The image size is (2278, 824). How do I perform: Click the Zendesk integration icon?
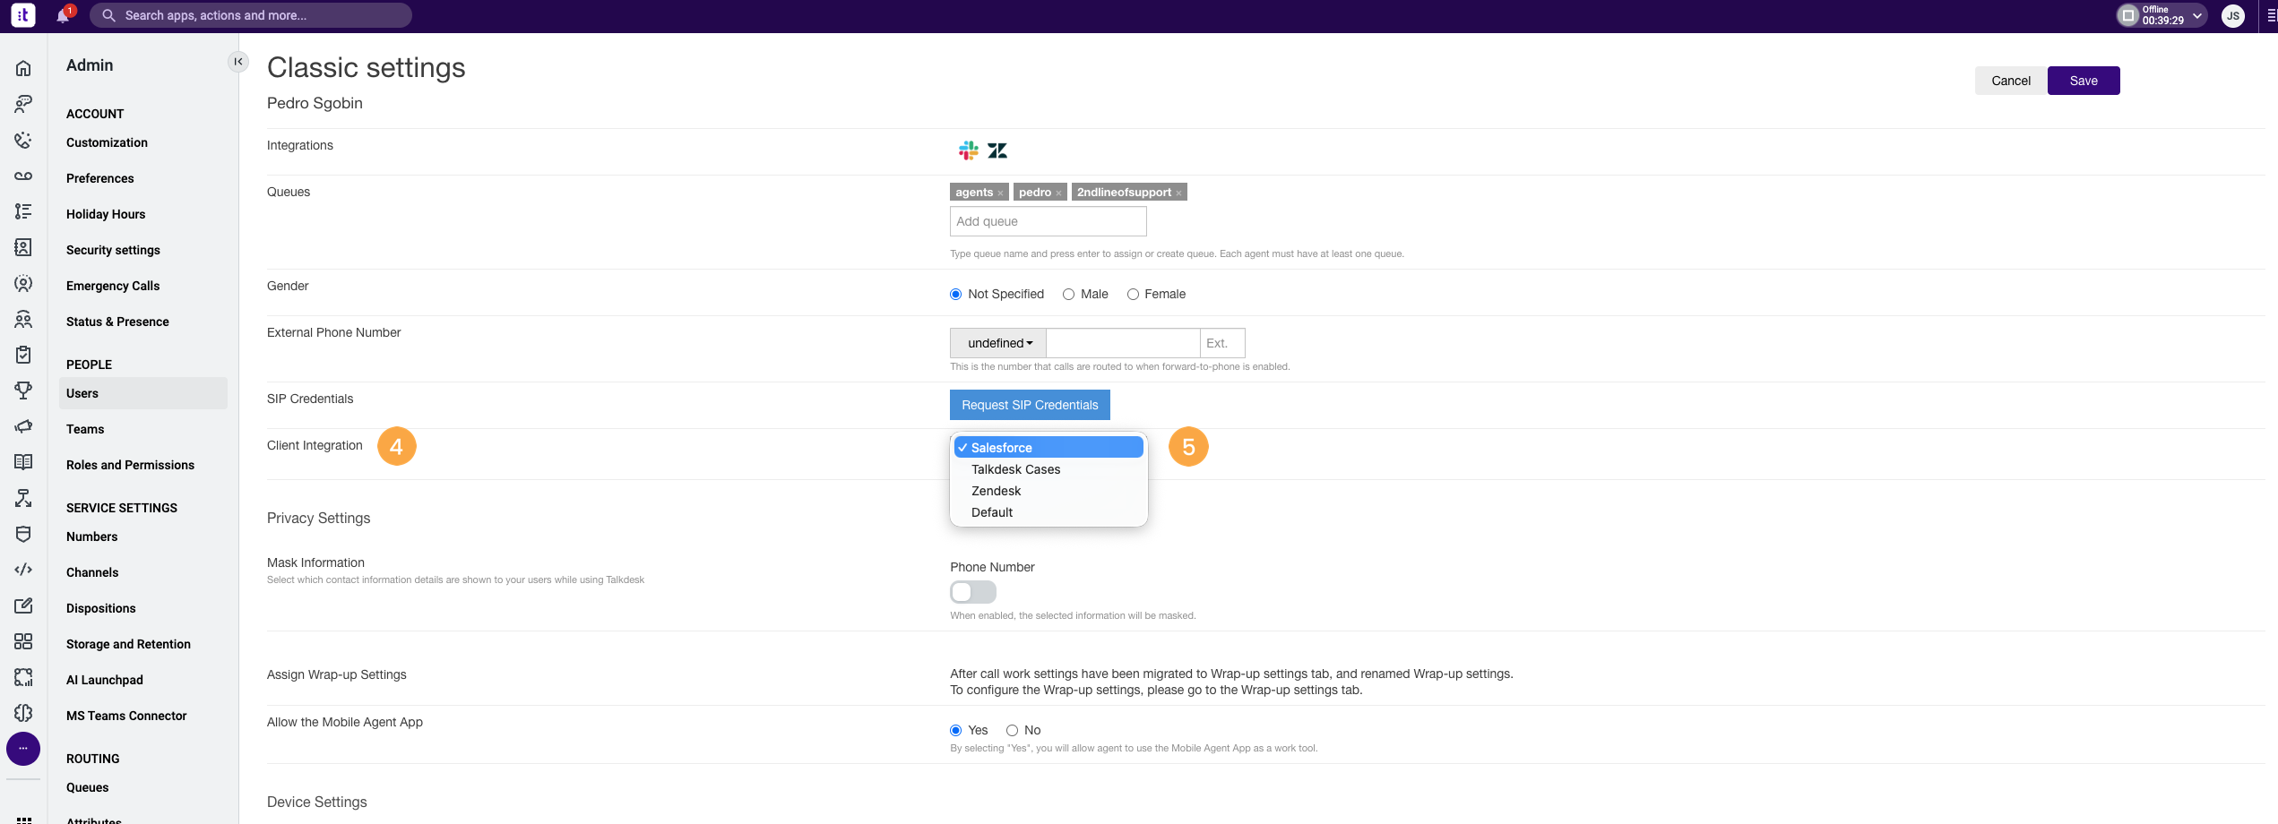pyautogui.click(x=997, y=150)
